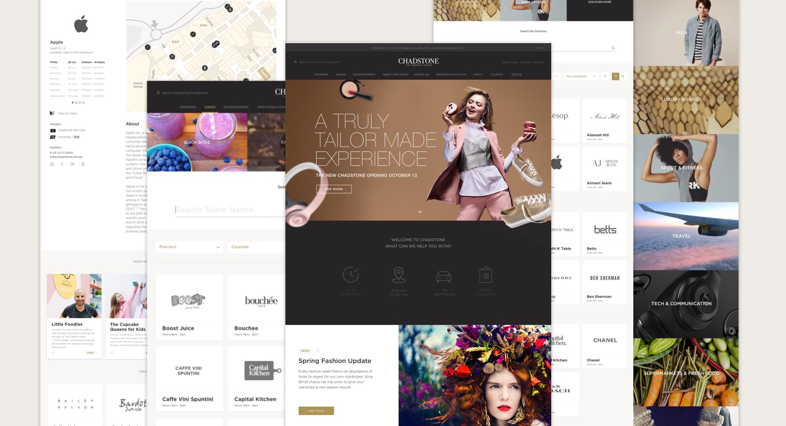Click the search magnifier icon in main Chadstone header
Viewport: 786px width, 426px height.
coord(296,62)
